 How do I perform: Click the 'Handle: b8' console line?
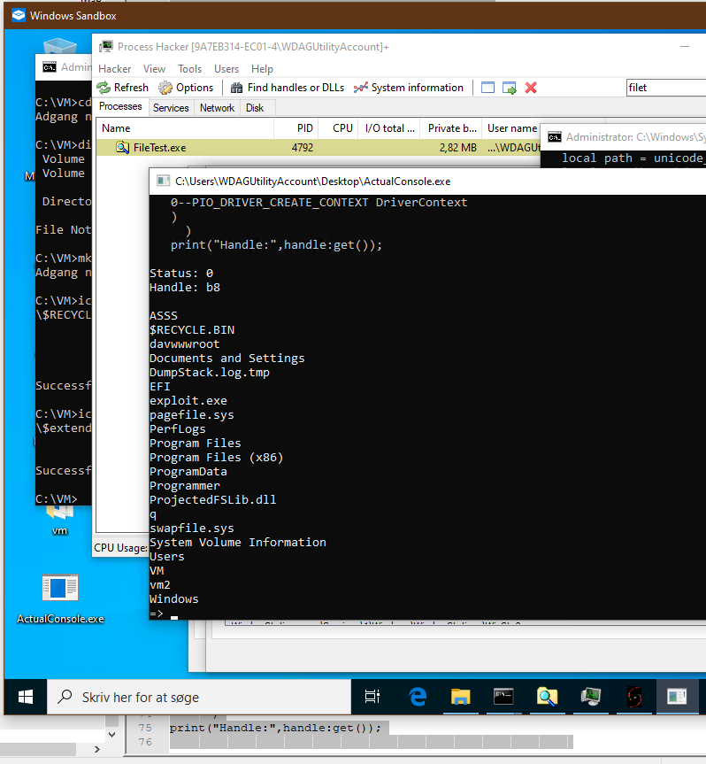(x=185, y=288)
